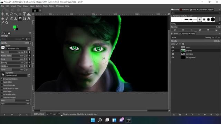Select the Smudge tool
The height and width of the screenshot is (124, 221).
(x=20, y=18)
